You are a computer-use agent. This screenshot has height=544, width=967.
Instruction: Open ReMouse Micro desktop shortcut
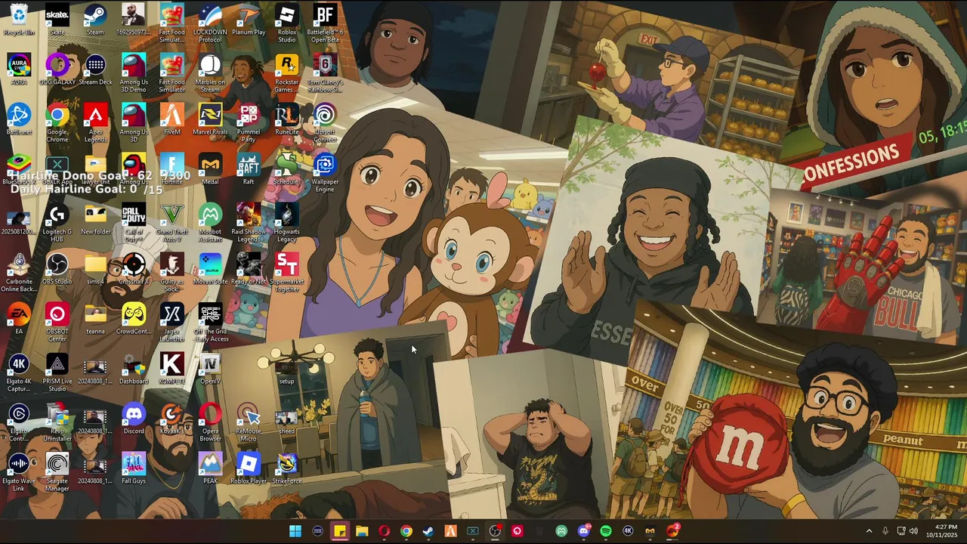249,422
